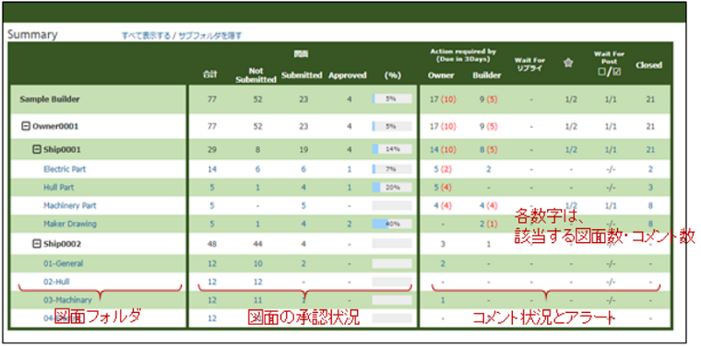Collapse the Owner0001 tree node
The width and height of the screenshot is (701, 347).
(x=26, y=126)
